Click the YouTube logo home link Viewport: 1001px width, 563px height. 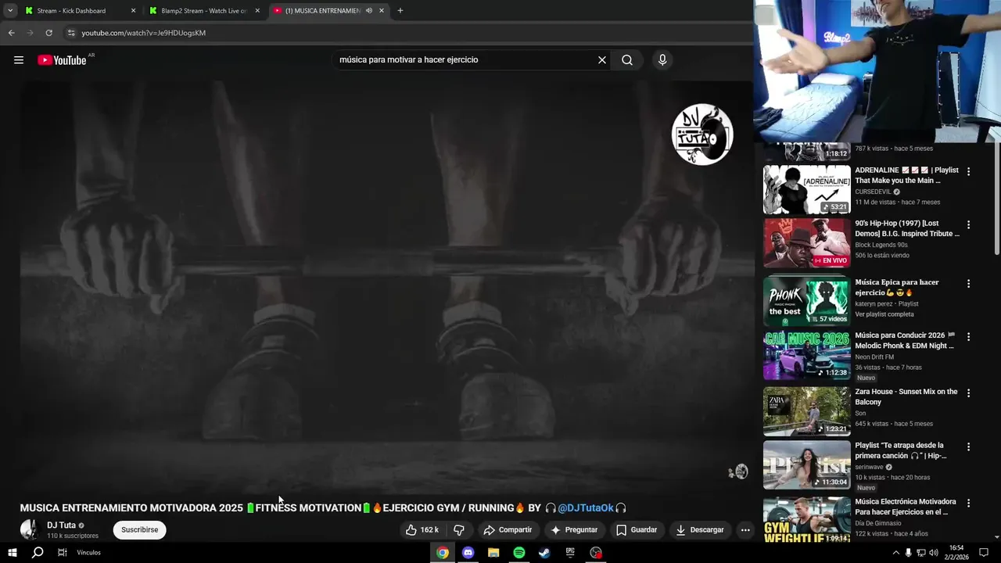[x=62, y=60]
